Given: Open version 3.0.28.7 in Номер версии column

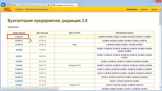Looking at the screenshot, I should 19,85.
